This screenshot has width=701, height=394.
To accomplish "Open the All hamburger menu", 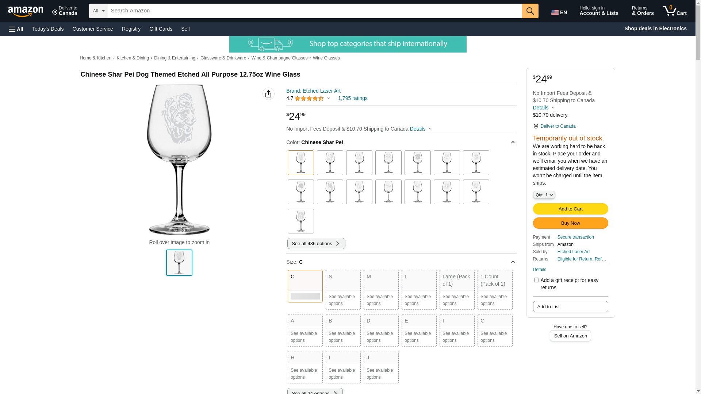I will point(16,29).
